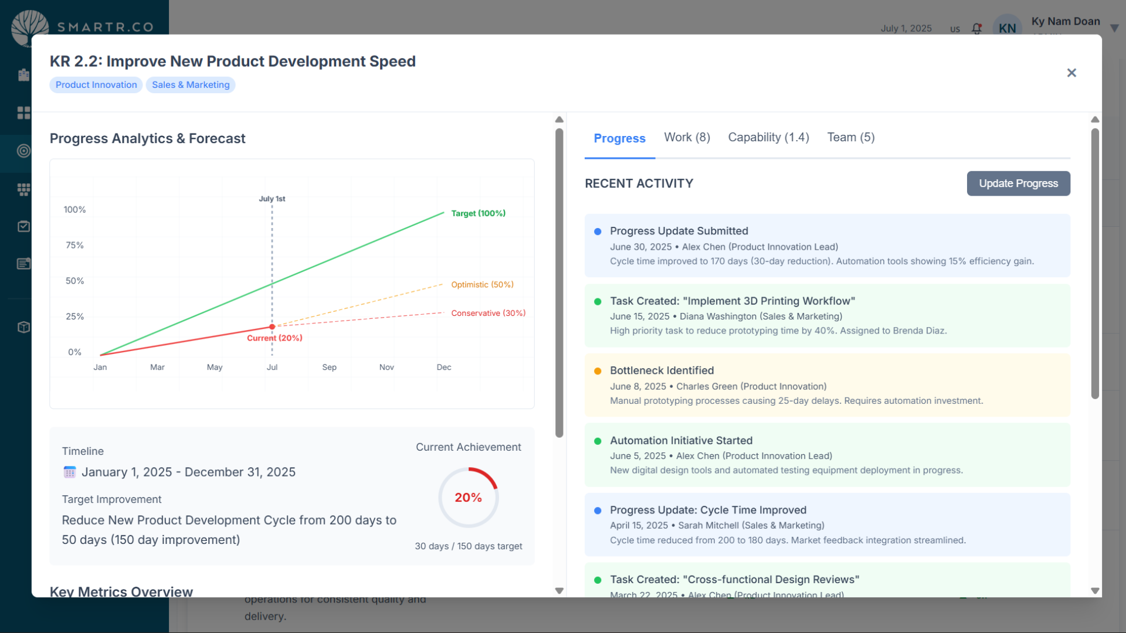Viewport: 1126px width, 633px height.
Task: Click the cube package sidebar icon
Action: [23, 327]
